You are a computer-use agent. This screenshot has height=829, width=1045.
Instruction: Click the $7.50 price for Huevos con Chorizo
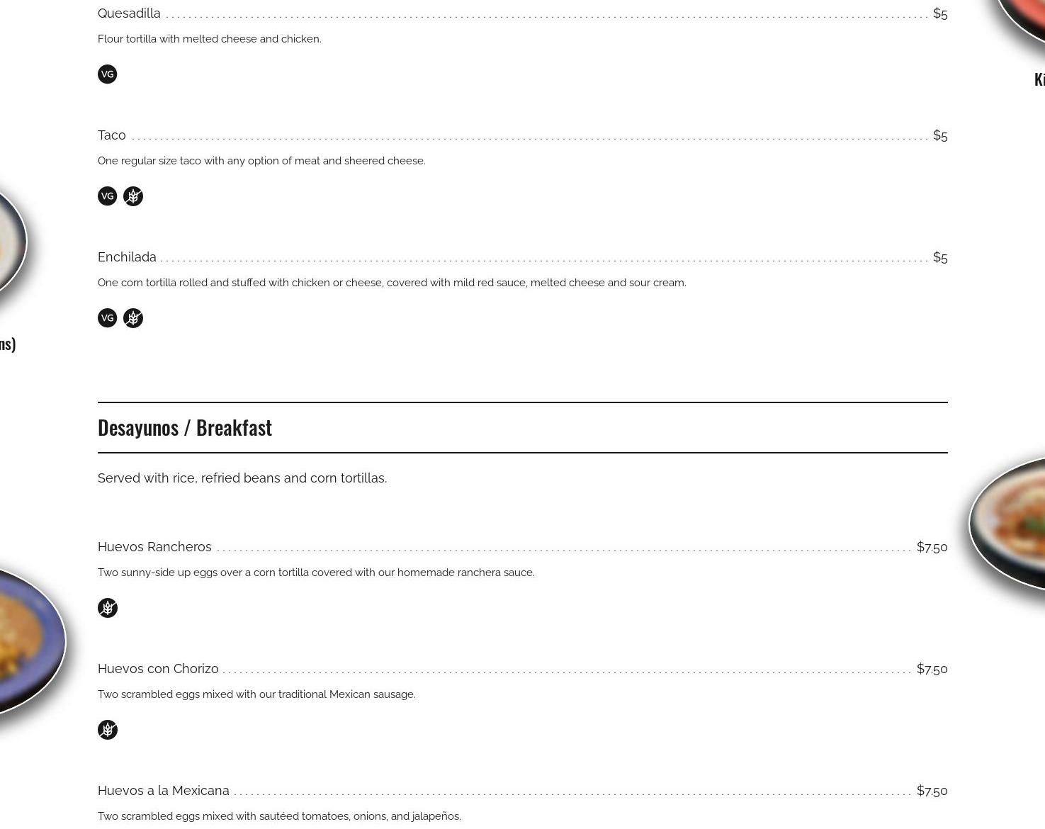932,669
